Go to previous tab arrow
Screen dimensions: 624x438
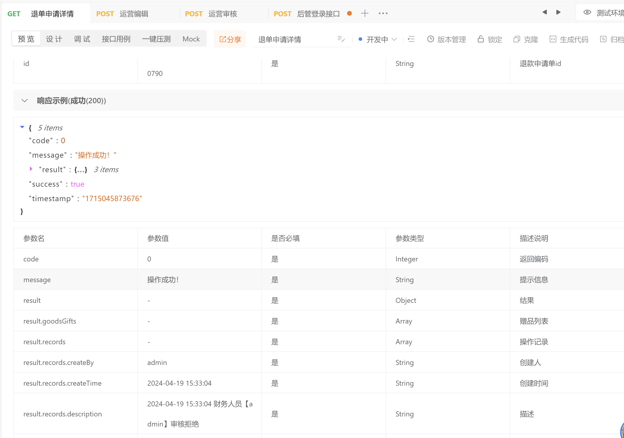coord(544,12)
